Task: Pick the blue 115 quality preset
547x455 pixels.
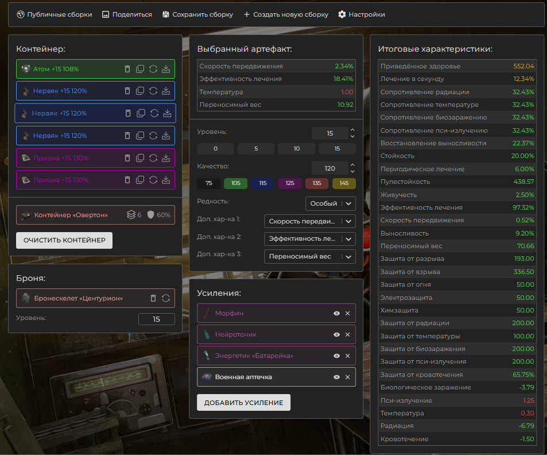Action: 263,183
